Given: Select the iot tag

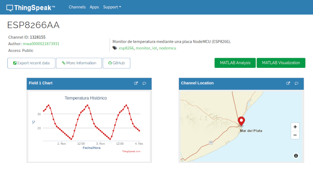Looking at the screenshot, I should [155, 48].
